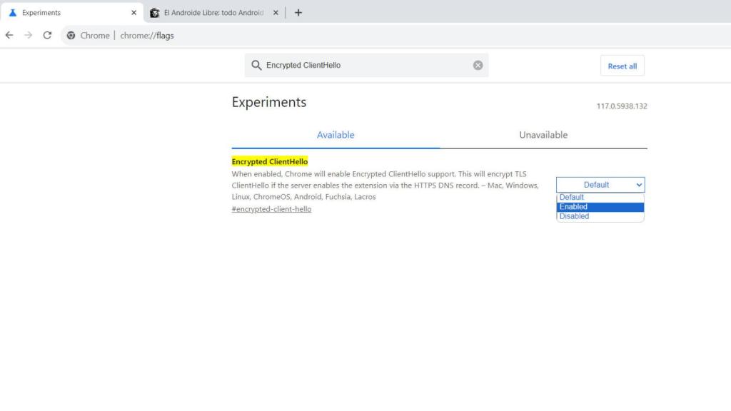Click the Chrome site info icon
Image resolution: width=731 pixels, height=411 pixels.
(71, 36)
